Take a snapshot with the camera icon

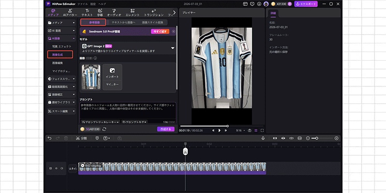click(x=249, y=130)
